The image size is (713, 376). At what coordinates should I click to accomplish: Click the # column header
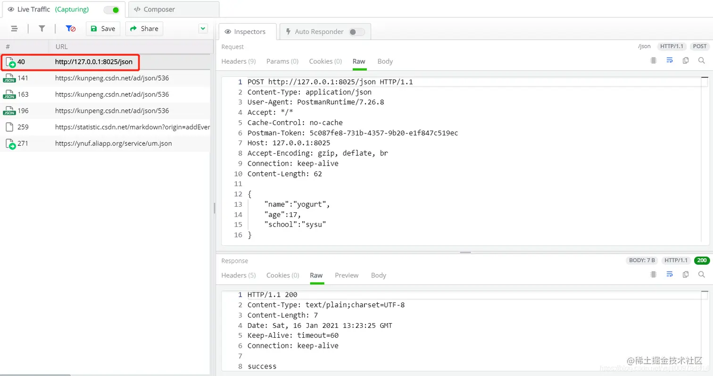24,47
